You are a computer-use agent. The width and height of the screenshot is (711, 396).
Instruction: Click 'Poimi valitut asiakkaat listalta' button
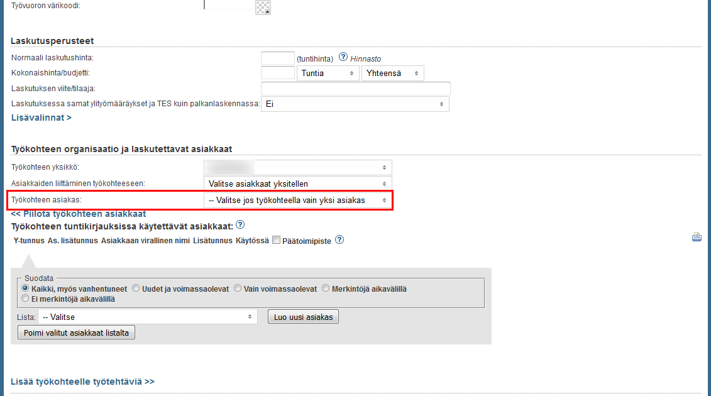pos(76,333)
